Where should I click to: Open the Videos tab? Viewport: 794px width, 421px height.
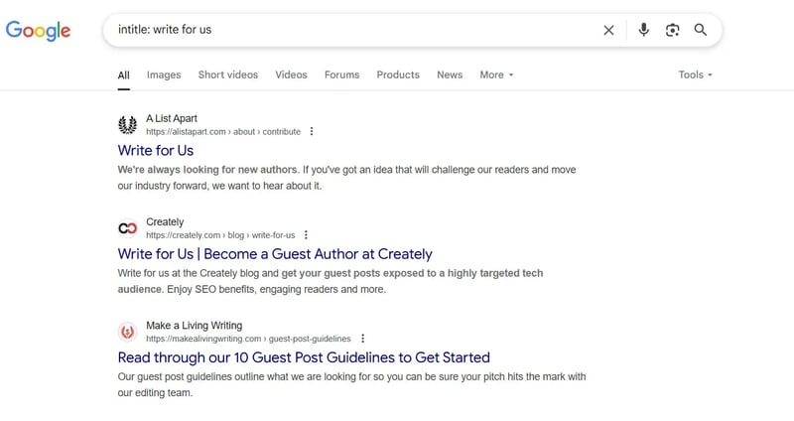pos(291,75)
